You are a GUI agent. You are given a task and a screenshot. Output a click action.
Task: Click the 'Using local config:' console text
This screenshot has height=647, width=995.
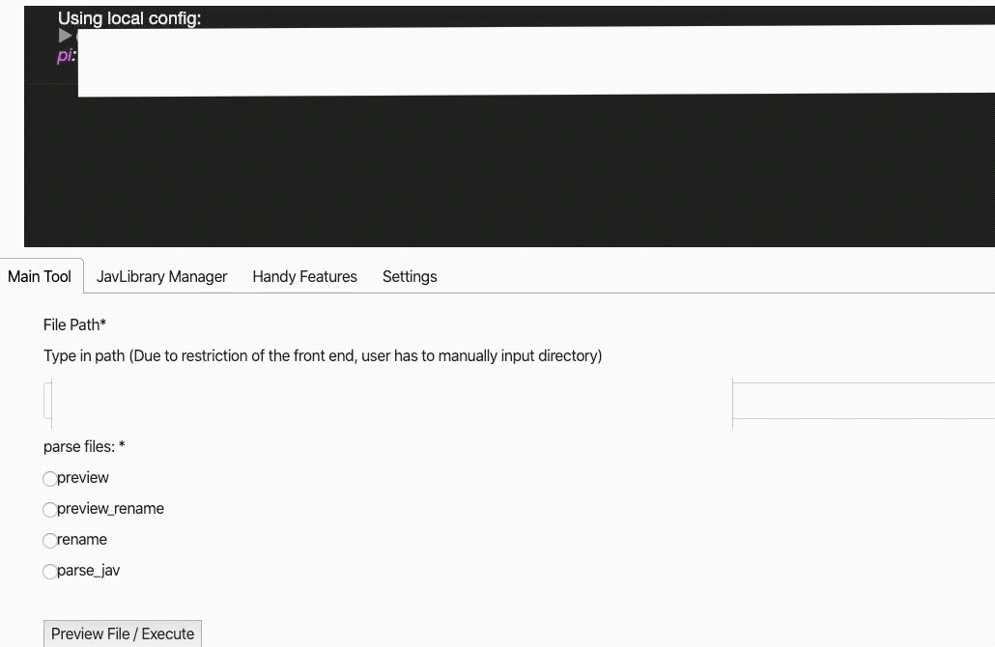(x=129, y=18)
